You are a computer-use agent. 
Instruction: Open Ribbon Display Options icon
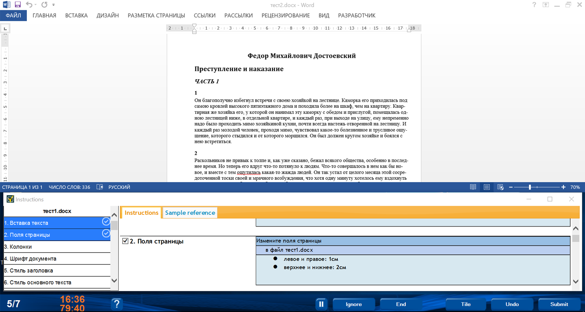546,5
